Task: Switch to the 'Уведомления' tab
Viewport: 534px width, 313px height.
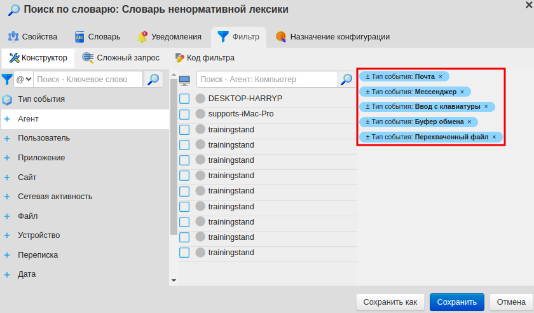Action: pyautogui.click(x=170, y=37)
